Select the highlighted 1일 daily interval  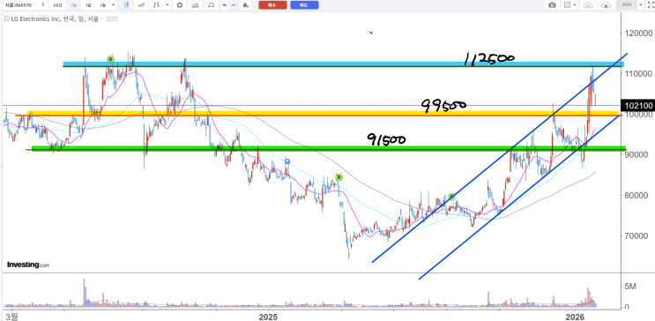[73, 5]
